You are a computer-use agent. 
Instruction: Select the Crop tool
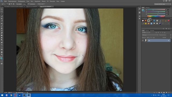2,19
